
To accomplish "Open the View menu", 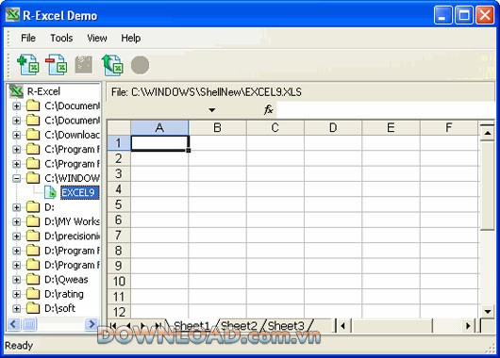I will 97,38.
